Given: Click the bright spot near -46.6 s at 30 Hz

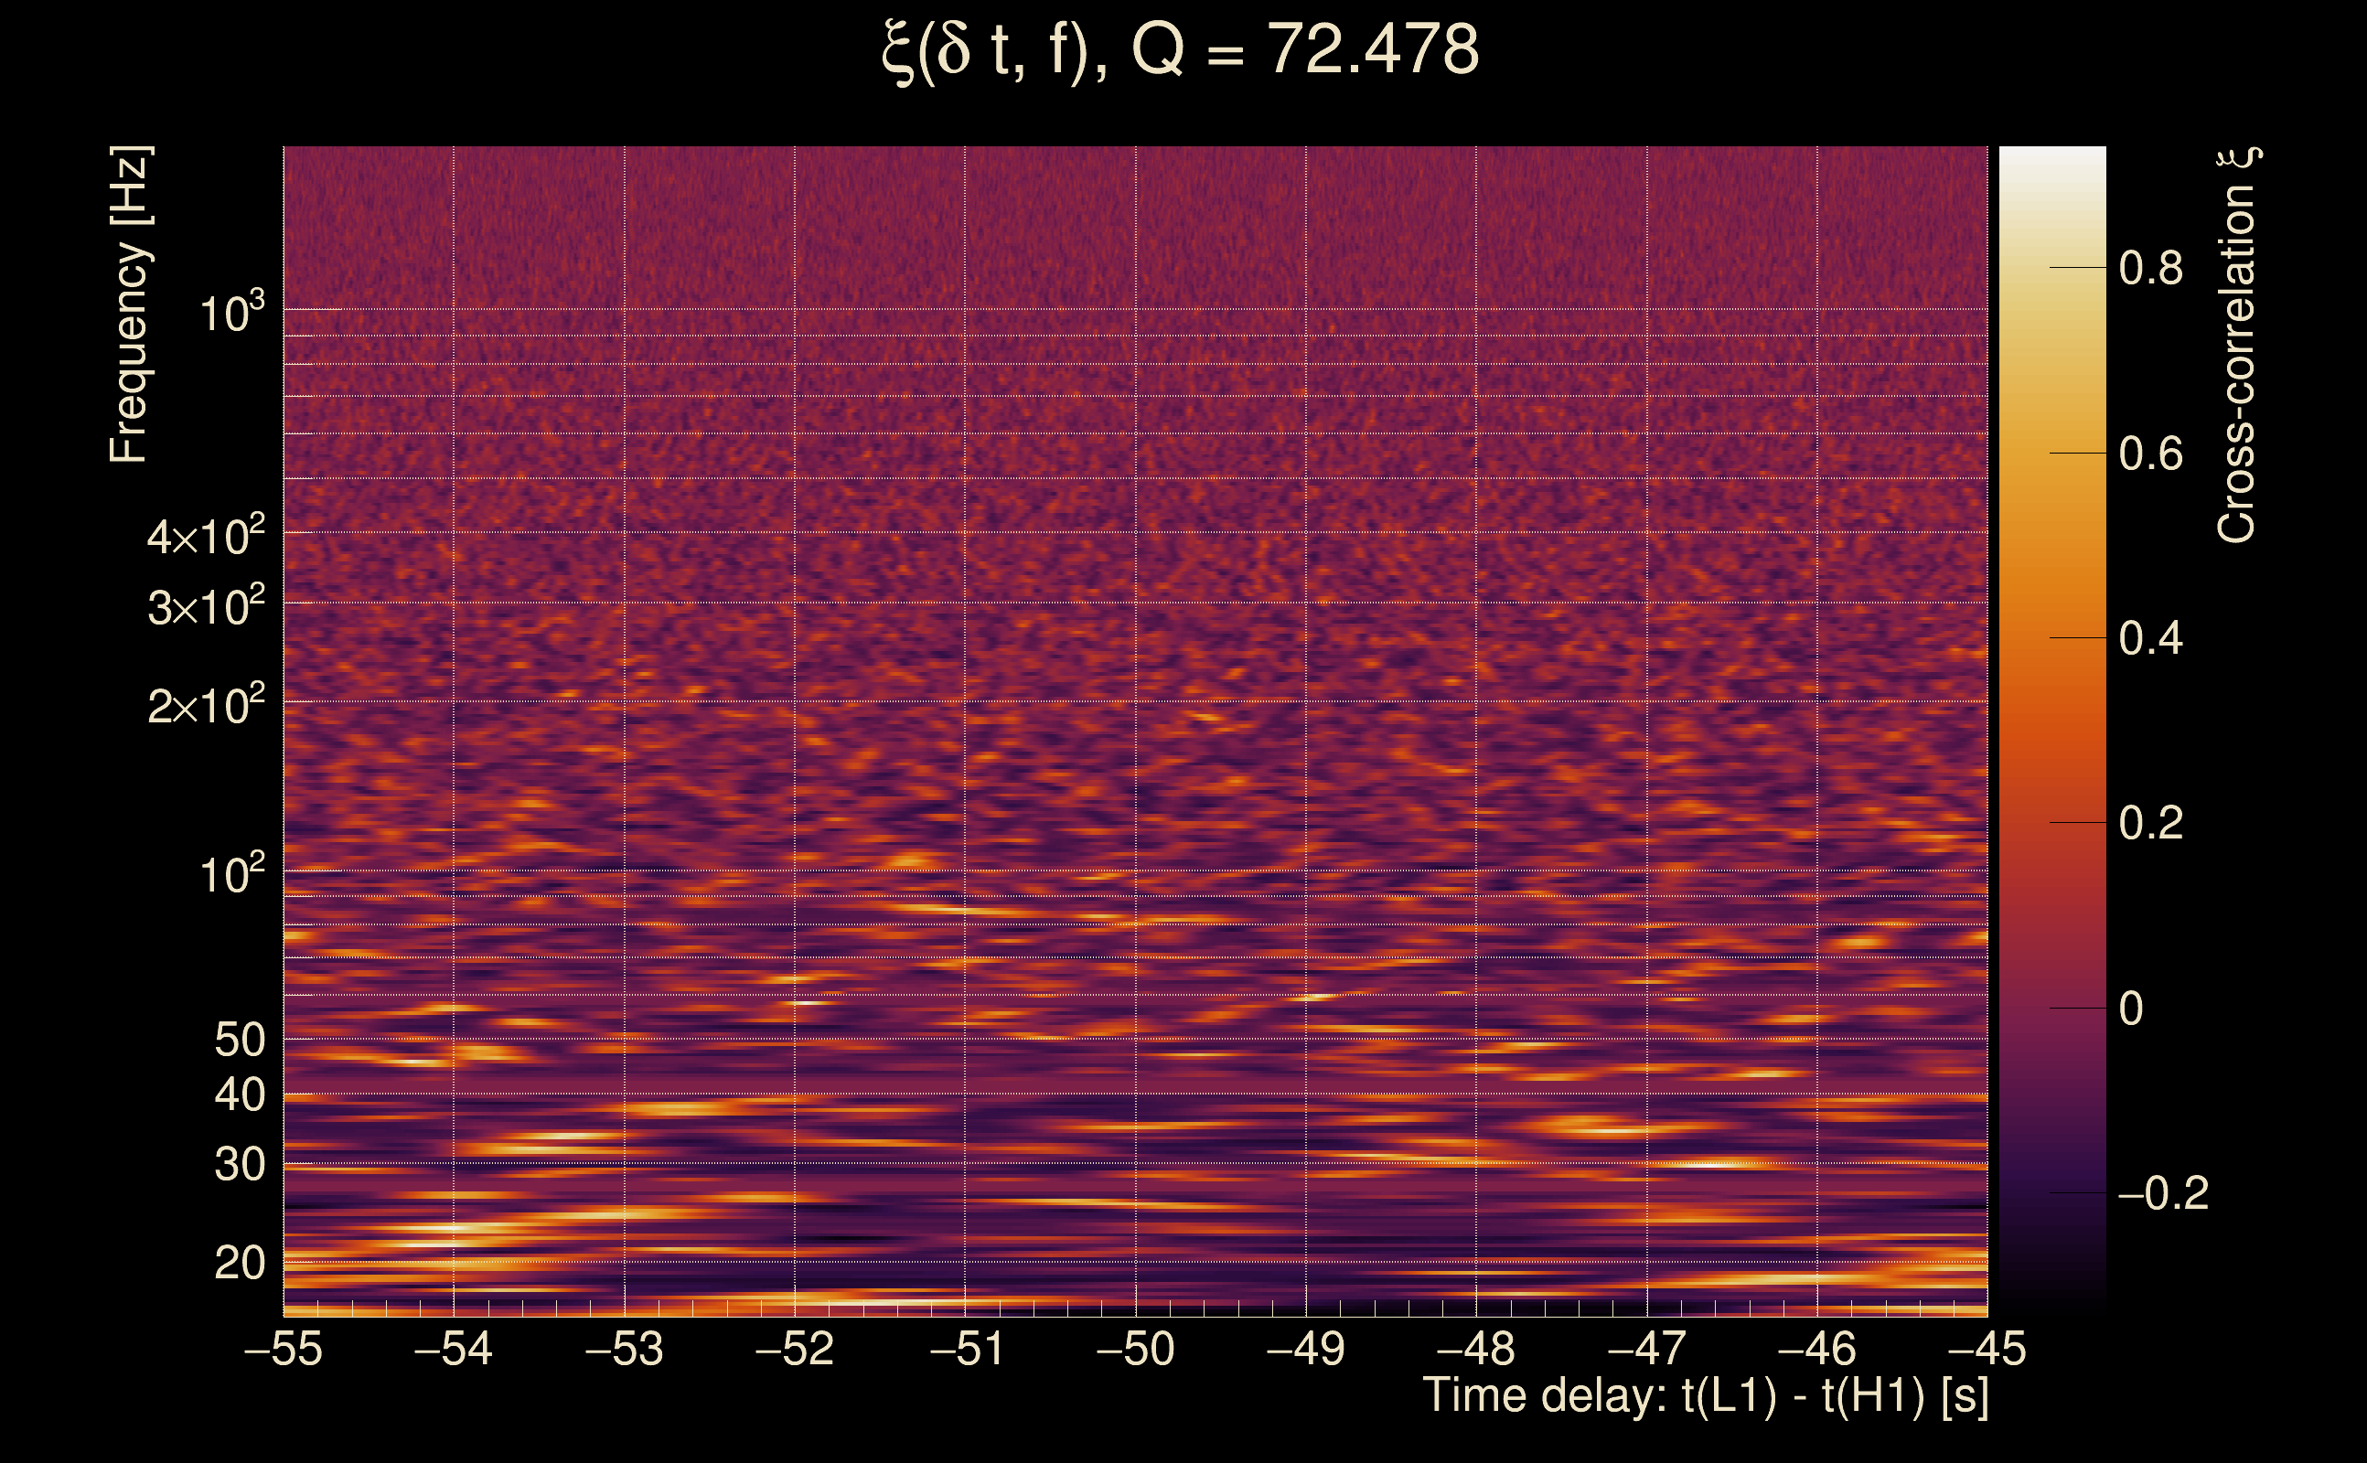Looking at the screenshot, I should (1713, 1164).
